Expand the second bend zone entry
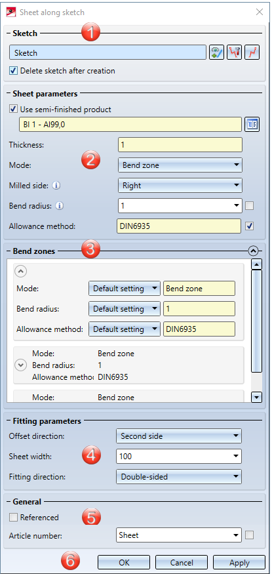The height and width of the screenshot is (574, 272). [21, 365]
